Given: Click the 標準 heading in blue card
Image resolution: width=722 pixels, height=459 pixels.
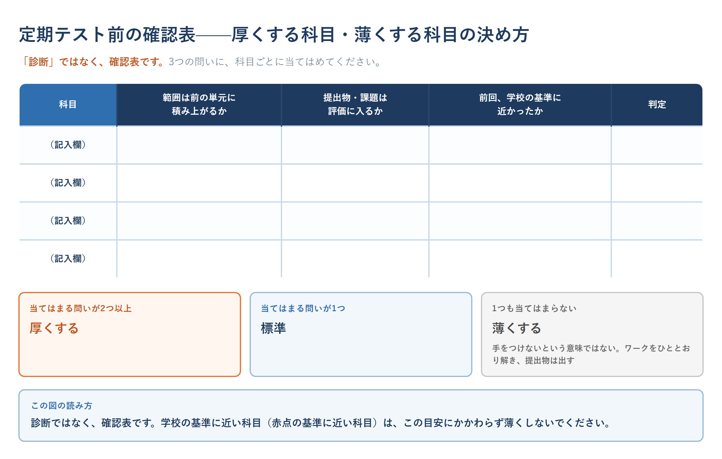Looking at the screenshot, I should [274, 328].
